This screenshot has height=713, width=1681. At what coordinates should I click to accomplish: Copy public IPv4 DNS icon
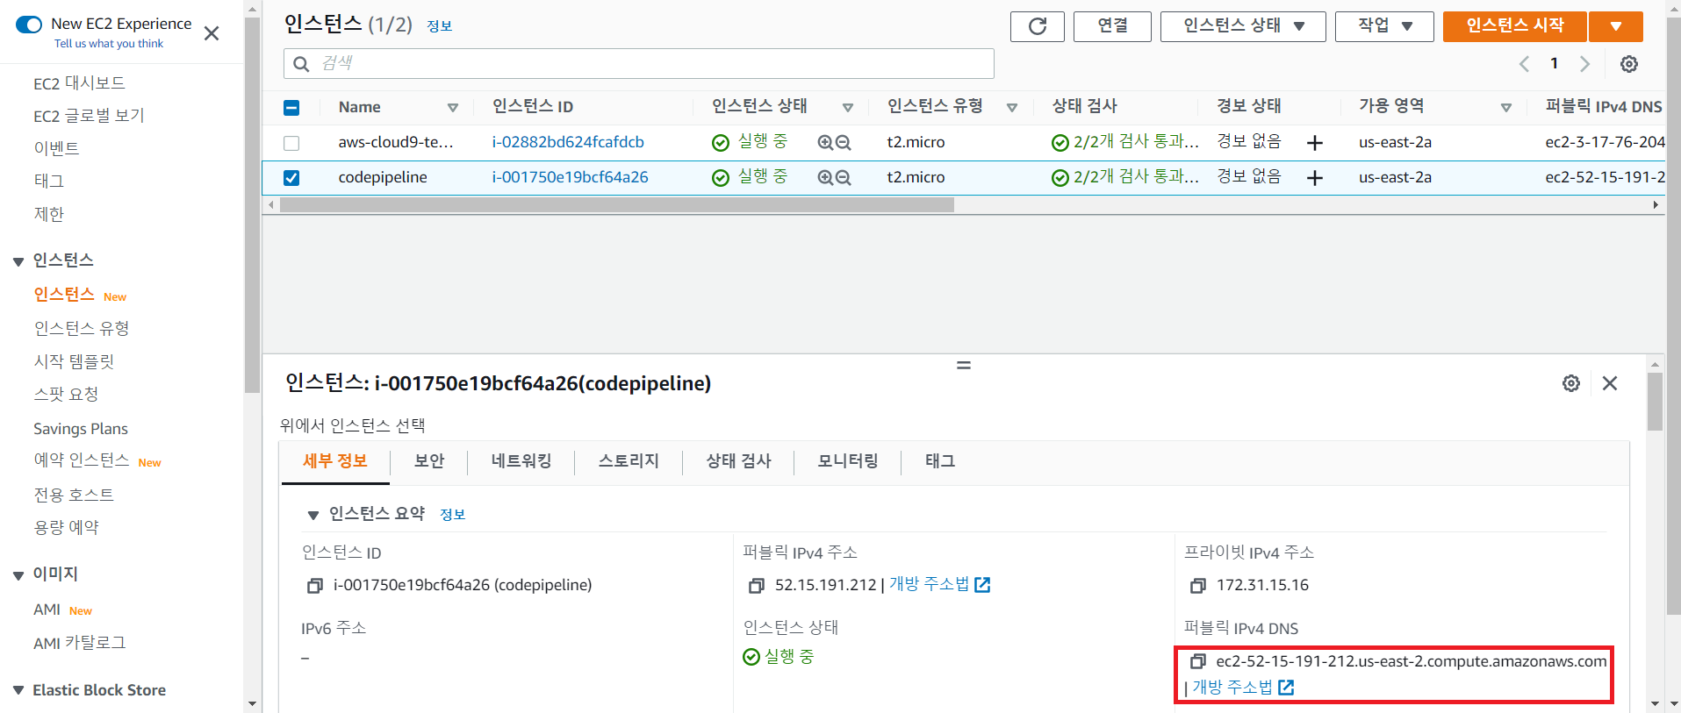(x=1197, y=661)
